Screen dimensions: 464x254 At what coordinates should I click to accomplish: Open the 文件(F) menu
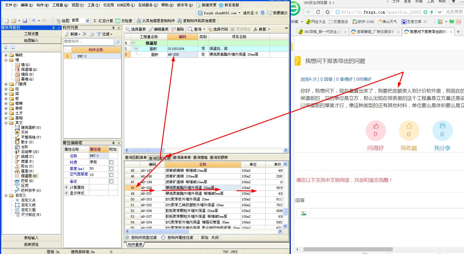click(11, 5)
